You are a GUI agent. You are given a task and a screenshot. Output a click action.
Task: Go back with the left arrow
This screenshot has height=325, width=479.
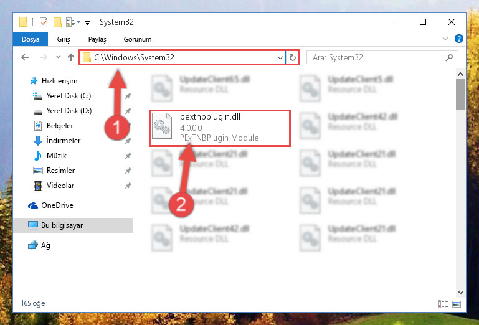[25, 57]
